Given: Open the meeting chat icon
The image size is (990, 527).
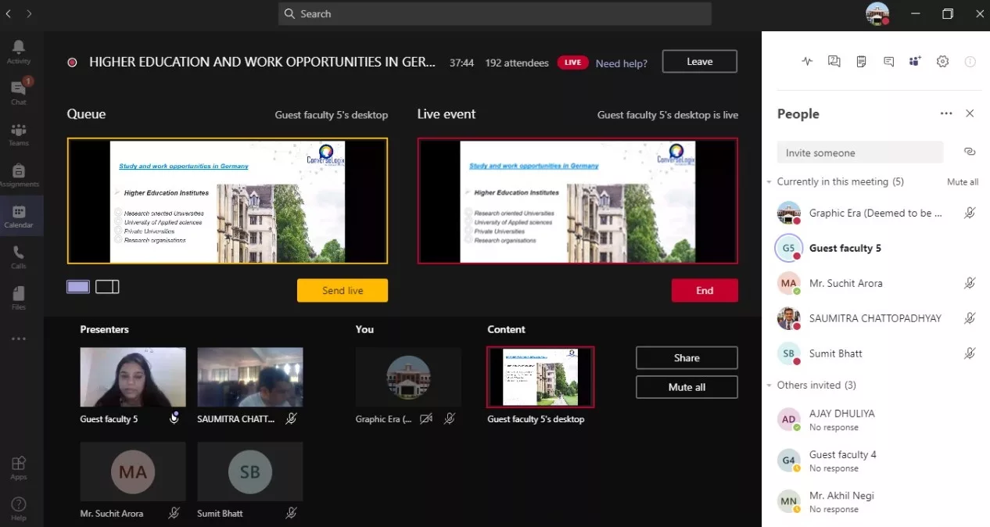Looking at the screenshot, I should click(x=888, y=61).
